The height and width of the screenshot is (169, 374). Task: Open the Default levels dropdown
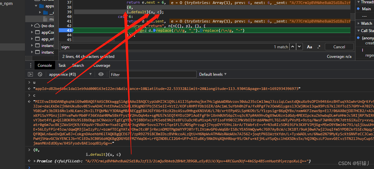click(x=213, y=74)
